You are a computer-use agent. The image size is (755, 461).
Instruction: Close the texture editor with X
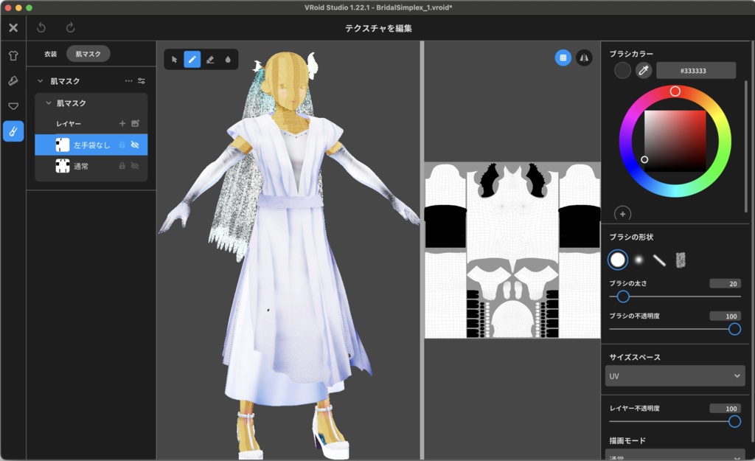13,28
